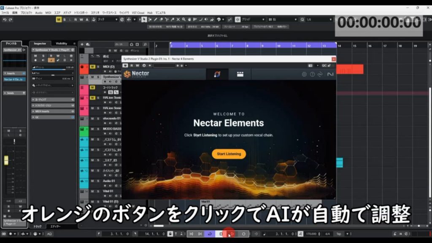432x243 pixels.
Task: Click the Undo arrow icon
Action: click(5, 19)
